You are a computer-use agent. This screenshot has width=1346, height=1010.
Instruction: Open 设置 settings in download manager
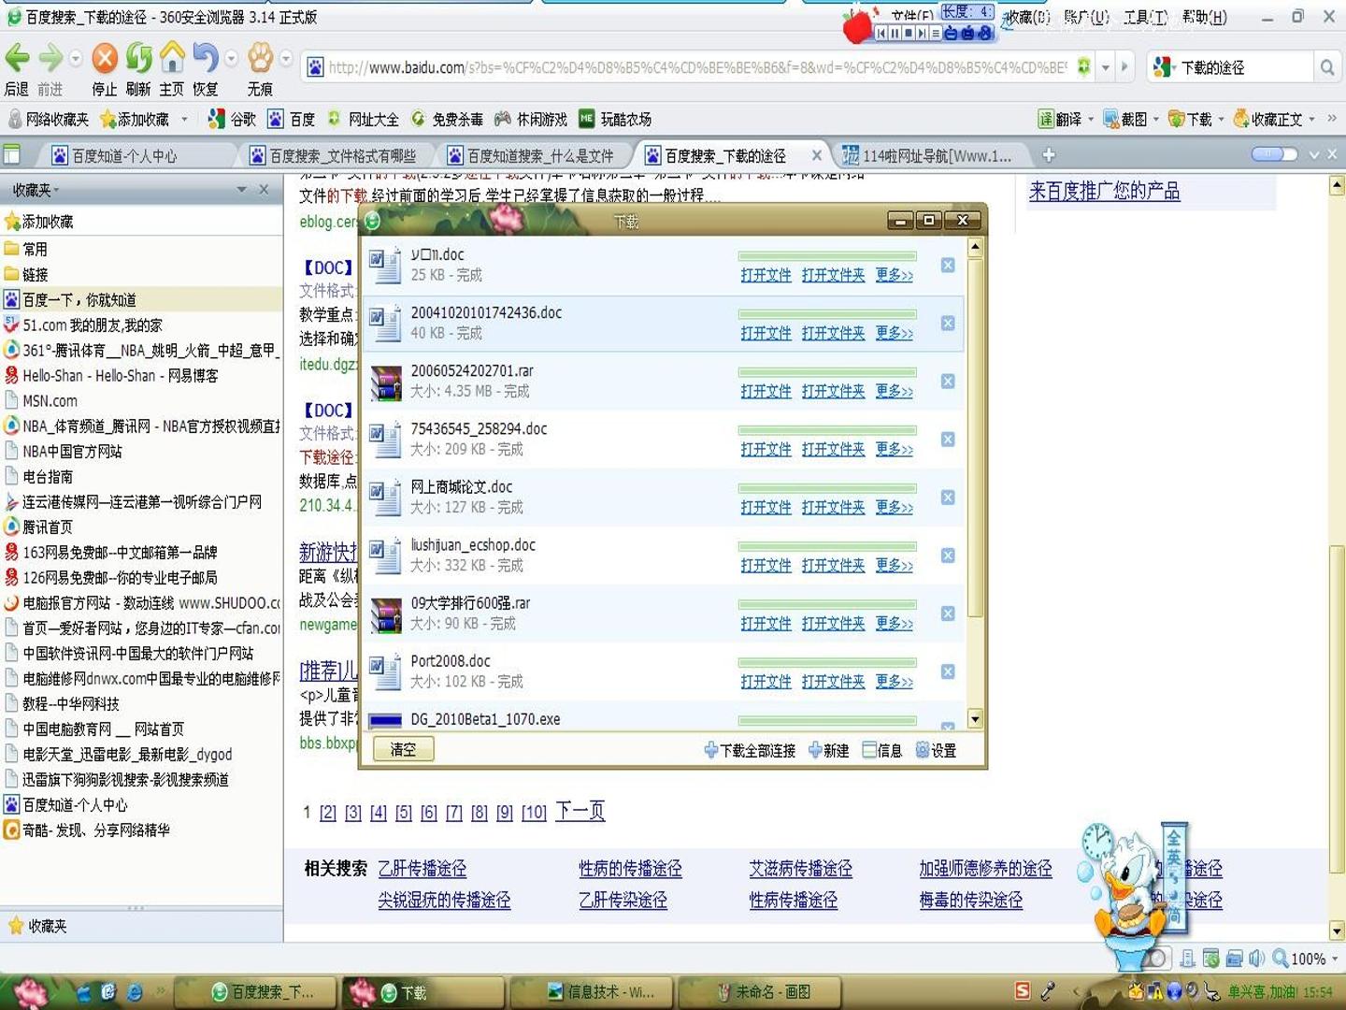pyautogui.click(x=936, y=750)
